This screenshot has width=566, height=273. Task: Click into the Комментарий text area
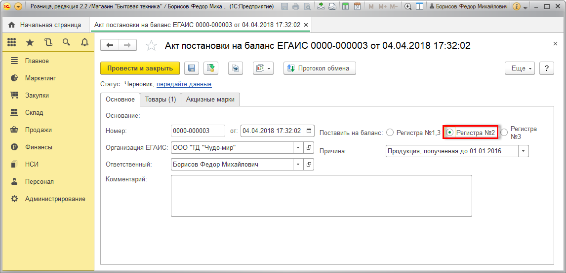(321, 196)
